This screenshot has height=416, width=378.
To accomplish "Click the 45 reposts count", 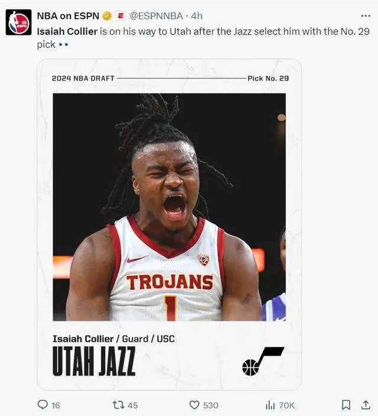I will click(x=133, y=405).
